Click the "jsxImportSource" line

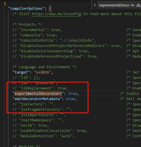(39, 115)
